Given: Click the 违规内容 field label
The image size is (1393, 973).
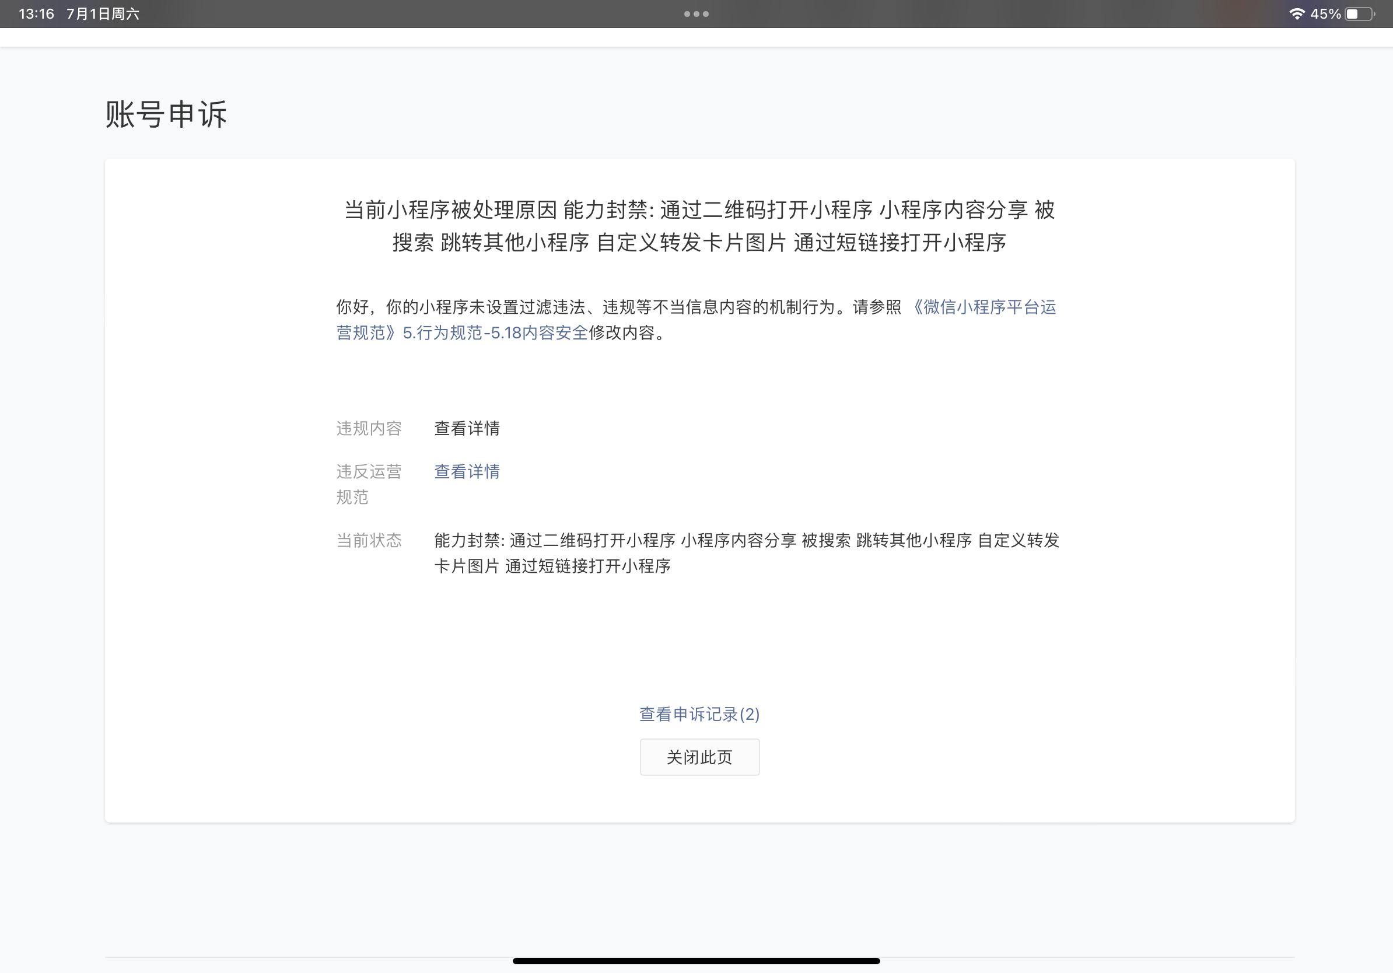Looking at the screenshot, I should [369, 428].
